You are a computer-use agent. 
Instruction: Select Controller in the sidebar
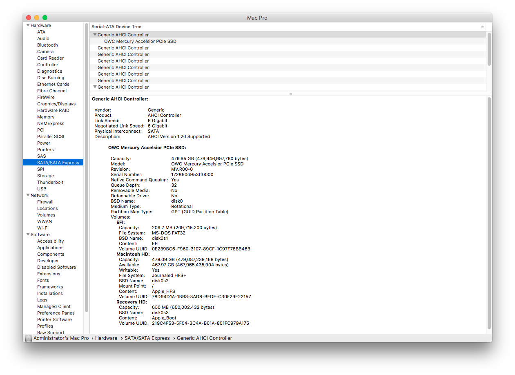[x=48, y=65]
